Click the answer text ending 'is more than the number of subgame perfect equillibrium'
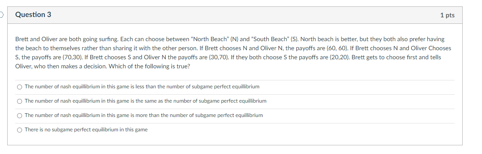Image resolution: width=482 pixels, height=154 pixels. (144, 115)
